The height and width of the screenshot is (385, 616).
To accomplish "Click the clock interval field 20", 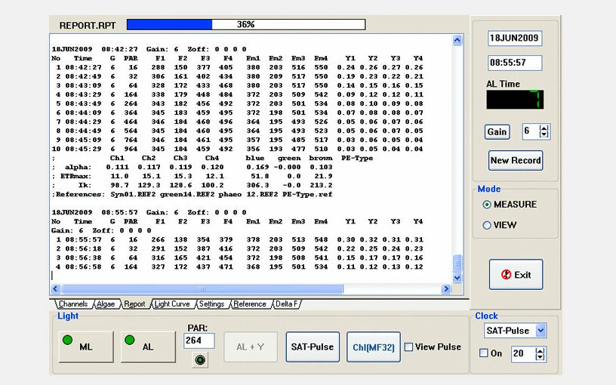I will 523,353.
